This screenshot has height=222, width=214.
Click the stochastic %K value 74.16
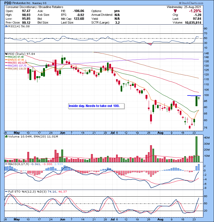(x=52, y=192)
